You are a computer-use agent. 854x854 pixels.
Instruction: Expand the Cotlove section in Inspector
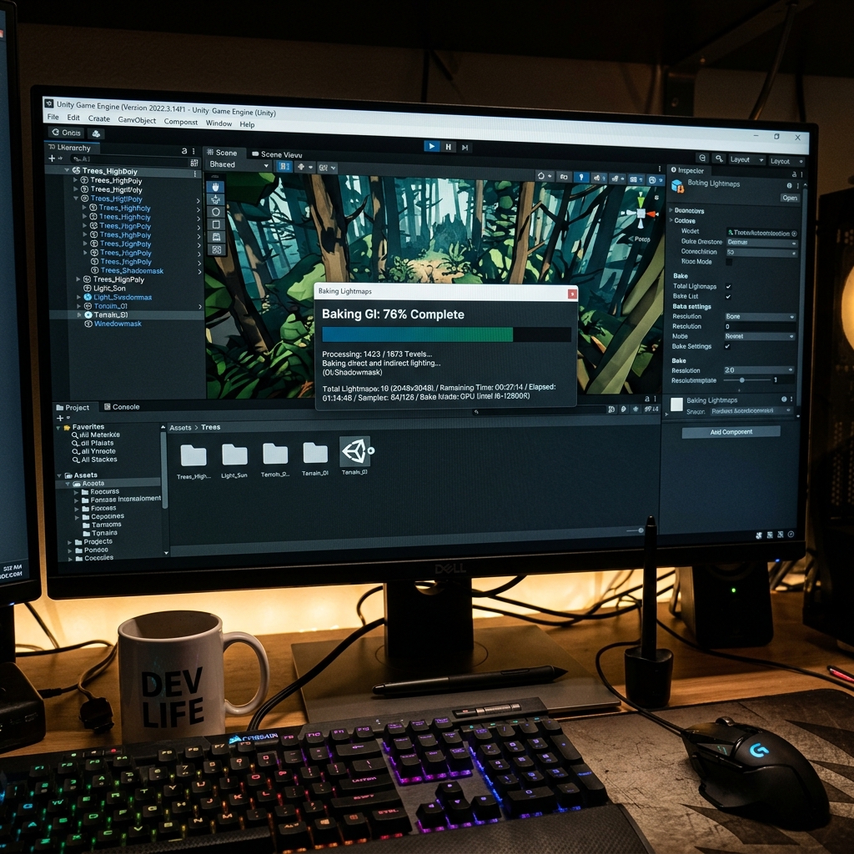click(671, 220)
